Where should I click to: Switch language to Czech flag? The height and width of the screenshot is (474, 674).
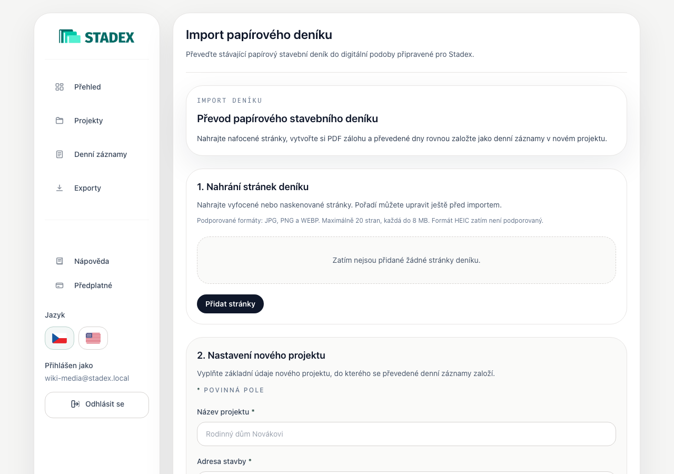[60, 338]
